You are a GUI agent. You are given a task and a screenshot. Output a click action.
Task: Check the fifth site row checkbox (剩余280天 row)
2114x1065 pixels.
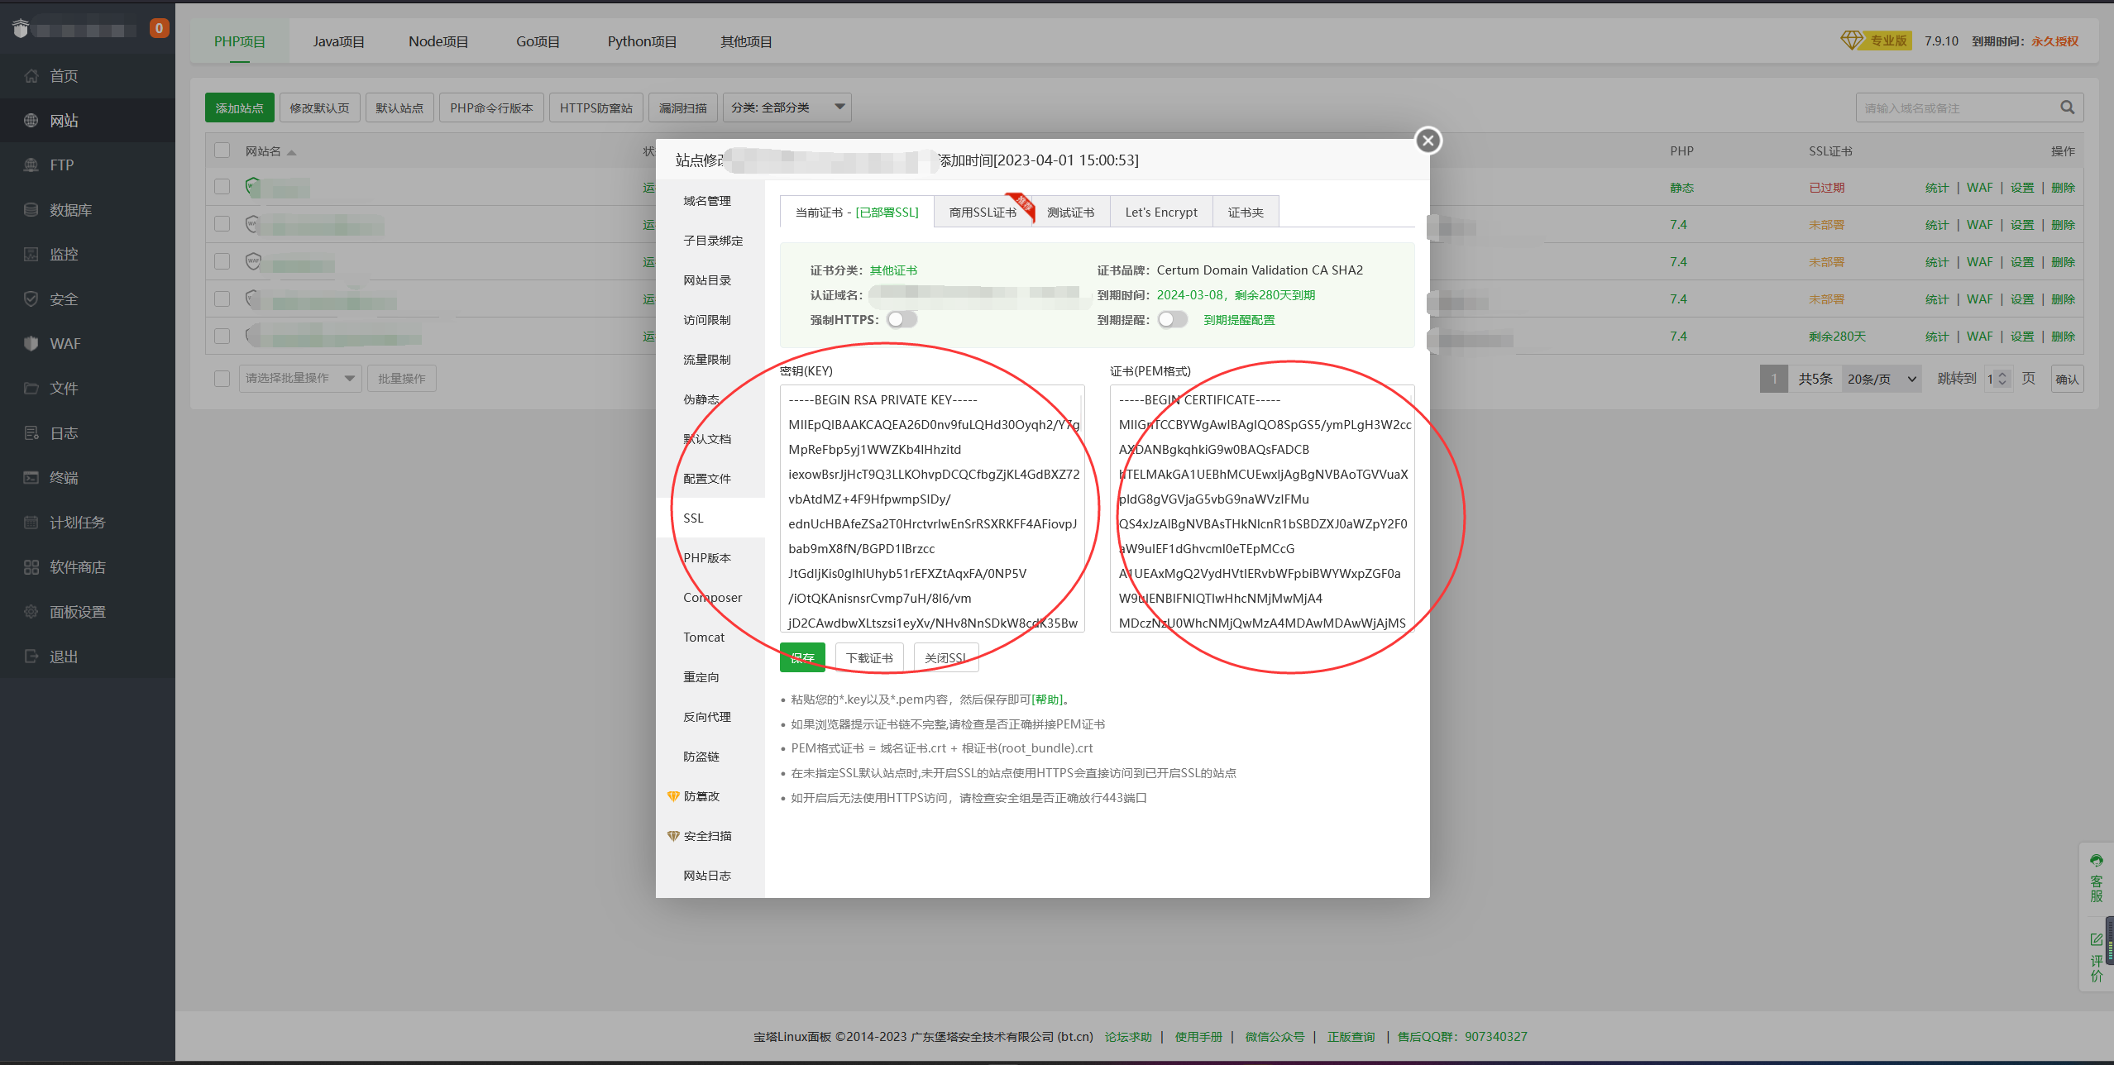pyautogui.click(x=222, y=336)
